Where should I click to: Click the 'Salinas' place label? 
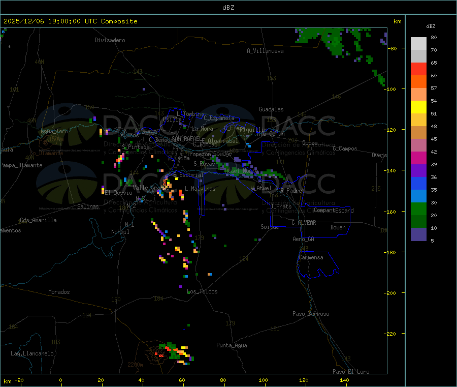tap(88, 206)
